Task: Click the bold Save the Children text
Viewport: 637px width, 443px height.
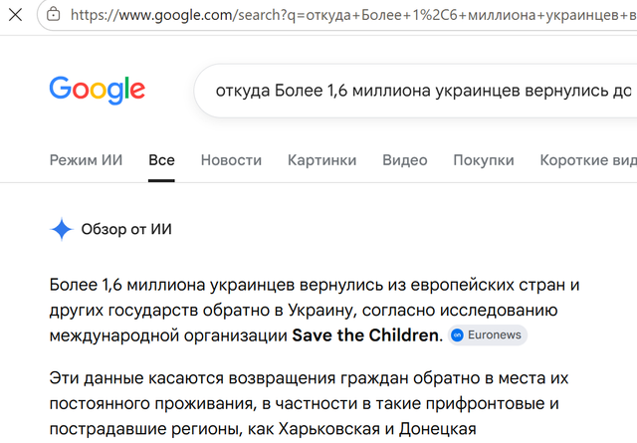Action: 365,335
